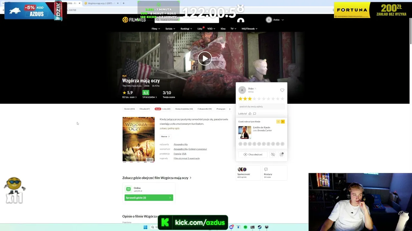Toggle the not-interested crossed-eye icon

tap(273, 155)
